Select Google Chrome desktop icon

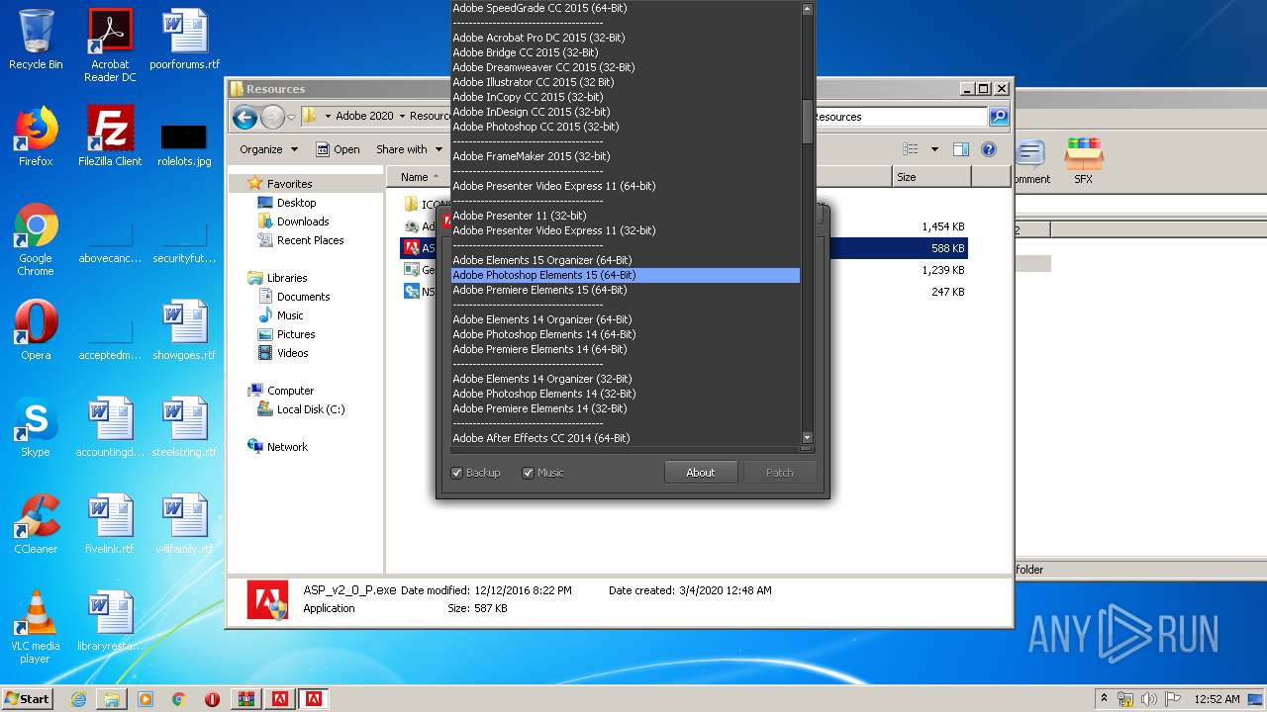(x=36, y=239)
